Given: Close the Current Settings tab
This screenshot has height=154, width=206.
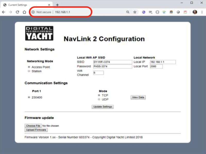Looking at the screenshot, I should click(x=49, y=5).
